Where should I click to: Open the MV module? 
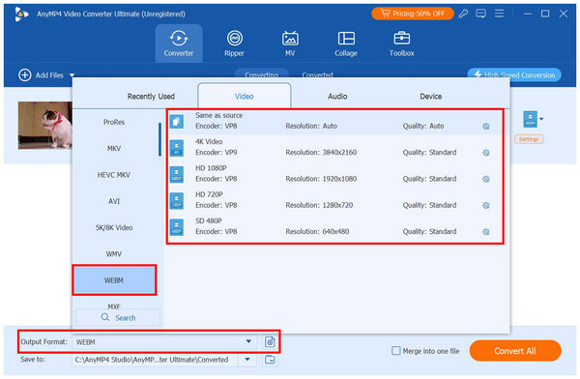tap(290, 44)
